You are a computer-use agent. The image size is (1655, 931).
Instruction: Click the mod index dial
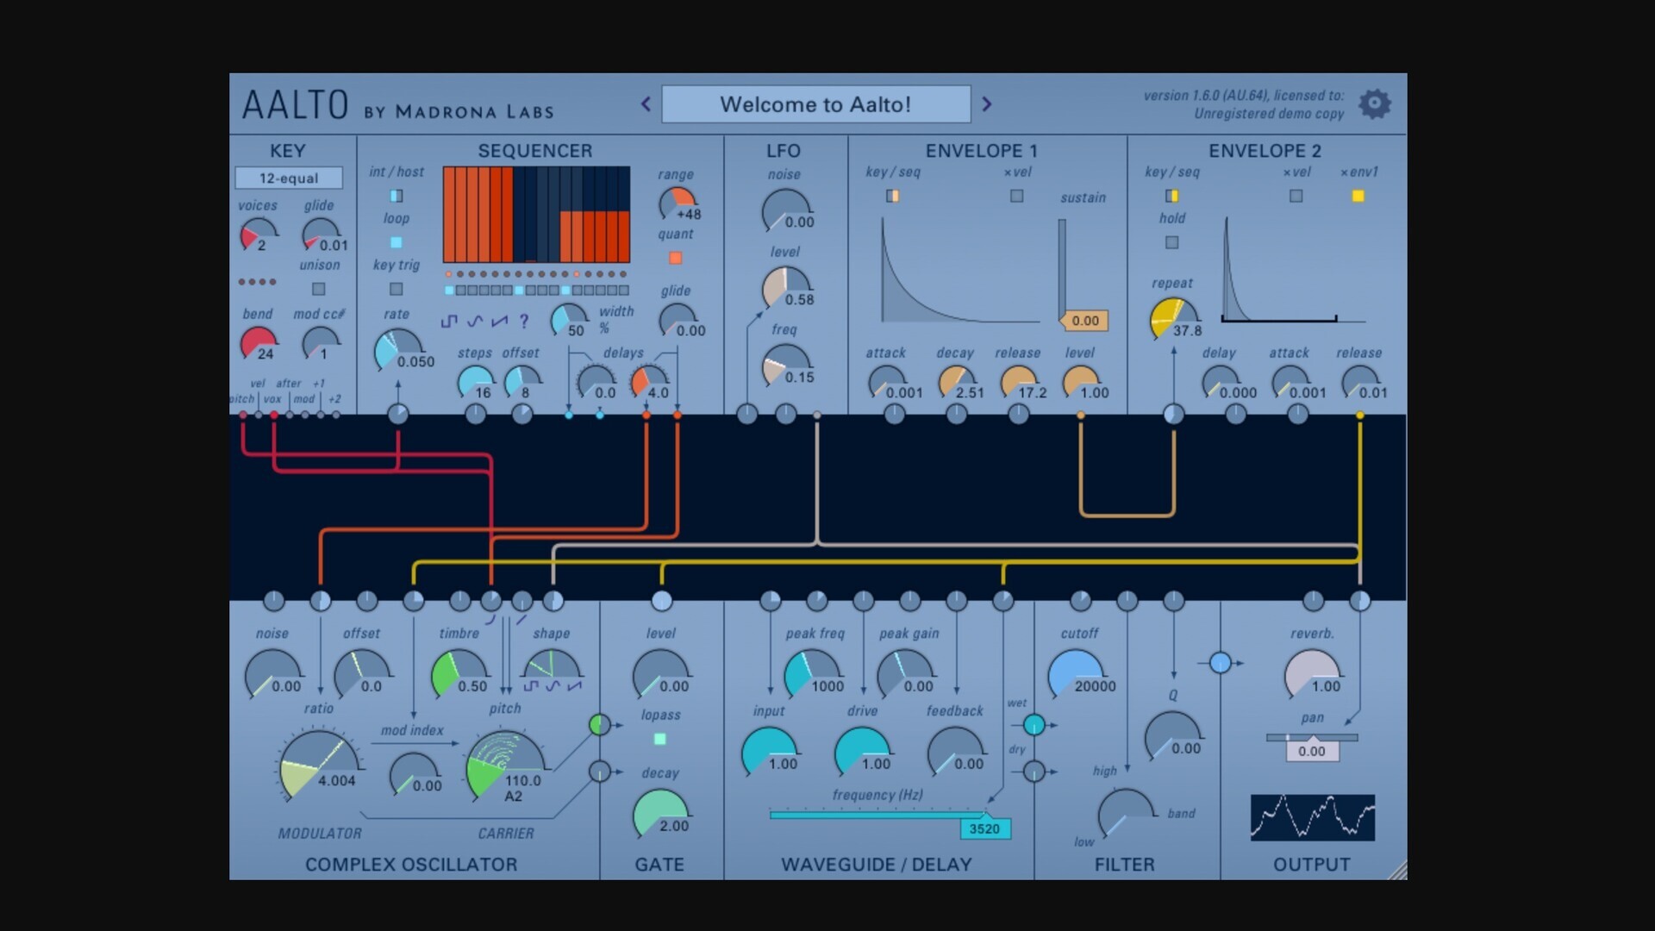tap(414, 773)
